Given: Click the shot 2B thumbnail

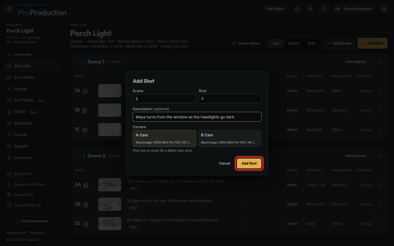Looking at the screenshot, I should tap(110, 204).
